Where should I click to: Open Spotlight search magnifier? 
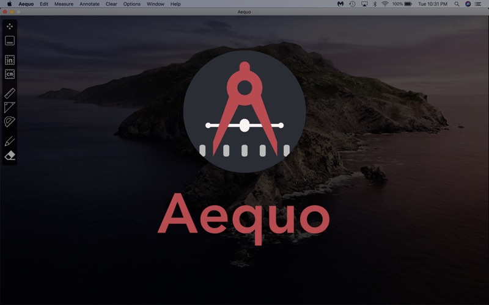tap(457, 4)
